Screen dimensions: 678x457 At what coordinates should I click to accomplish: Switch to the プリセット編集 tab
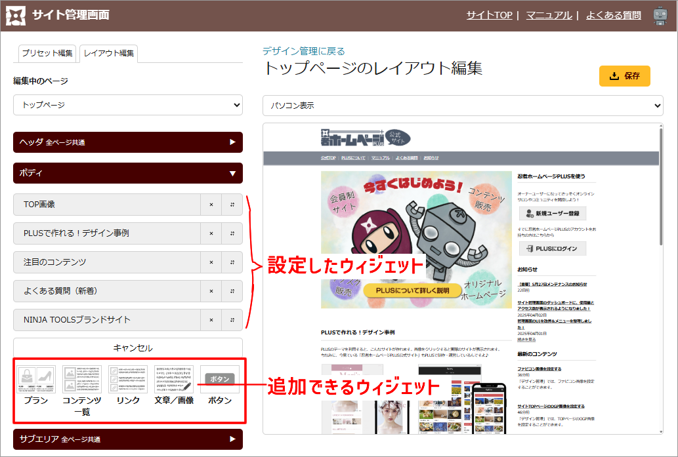point(47,53)
